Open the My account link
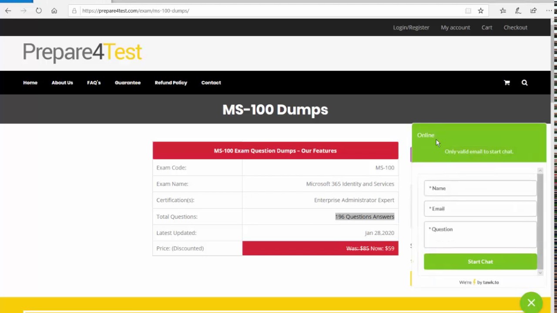This screenshot has width=557, height=313. (455, 27)
